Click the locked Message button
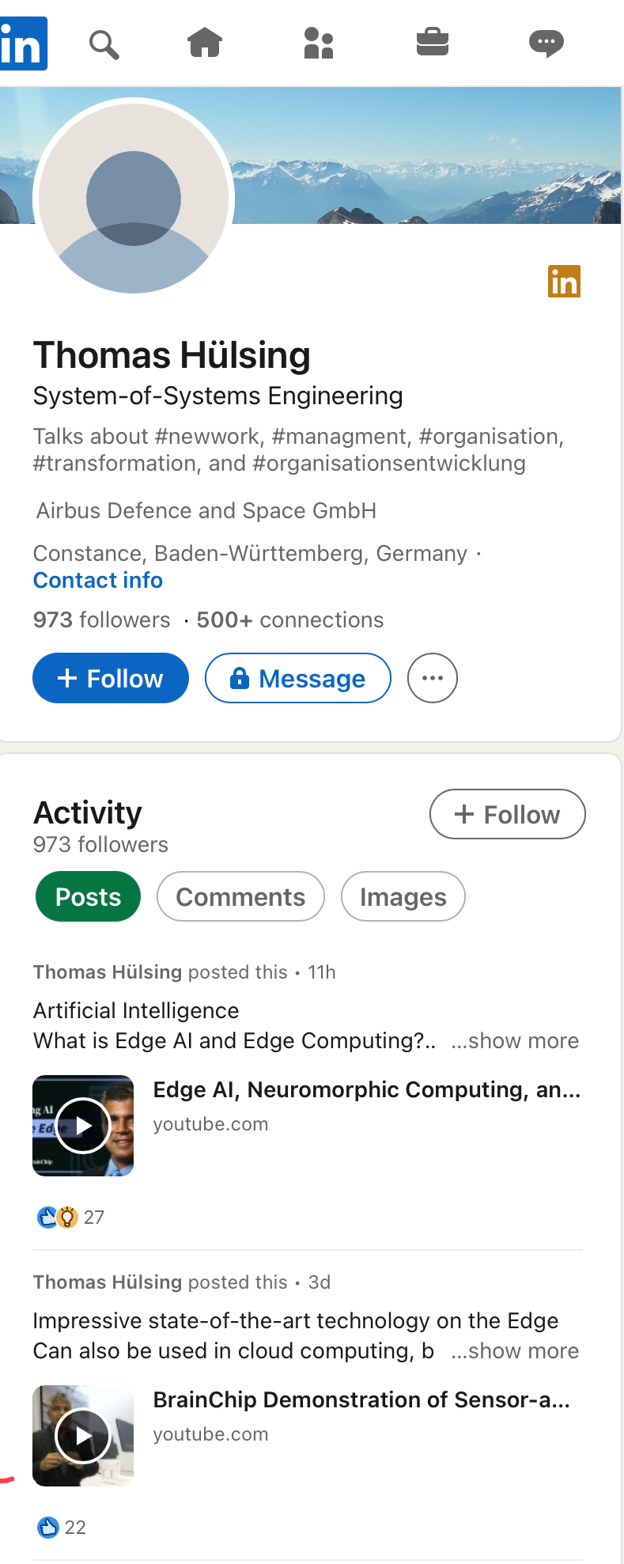Image resolution: width=624 pixels, height=1564 pixels. (x=298, y=678)
